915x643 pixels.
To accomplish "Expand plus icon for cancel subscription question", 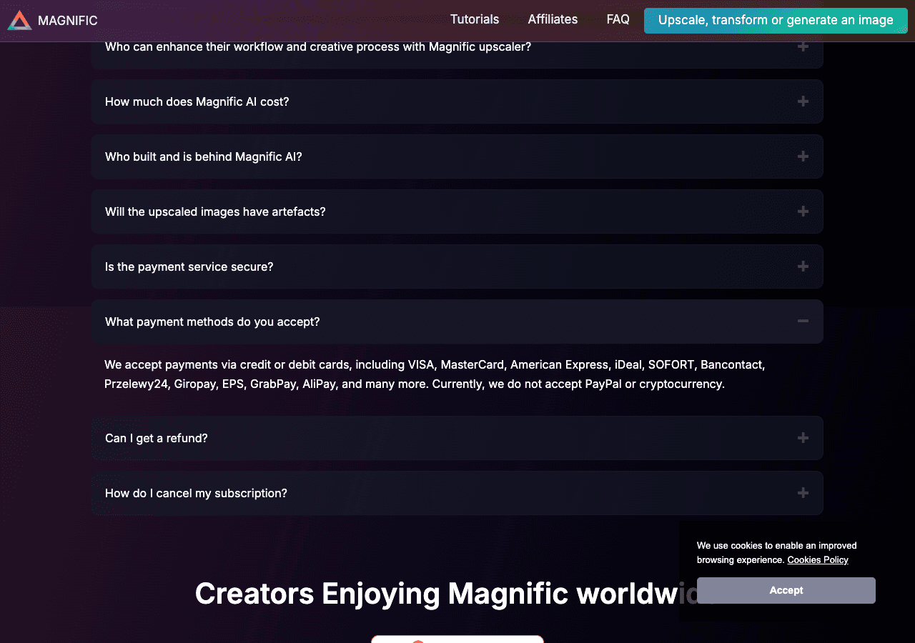I will pos(803,493).
